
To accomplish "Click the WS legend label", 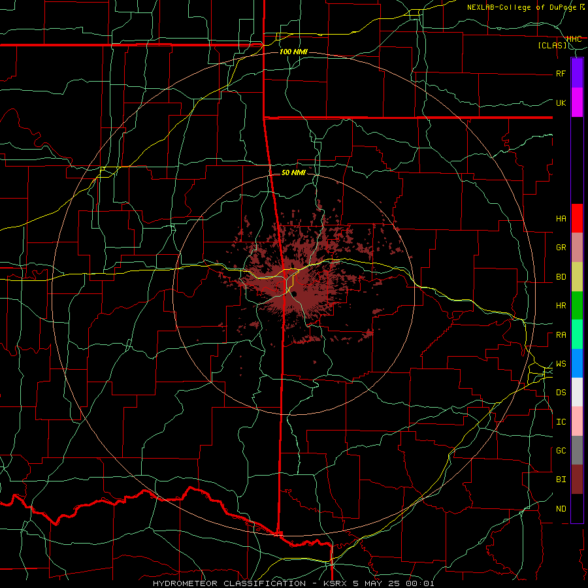I will [561, 364].
